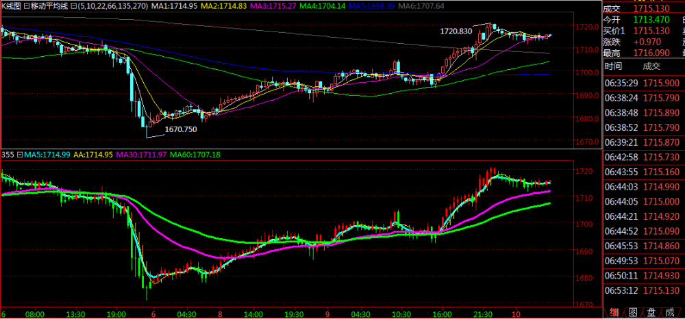Click the 10:30 time axis label
This screenshot has height=319, width=685.
[x=401, y=314]
